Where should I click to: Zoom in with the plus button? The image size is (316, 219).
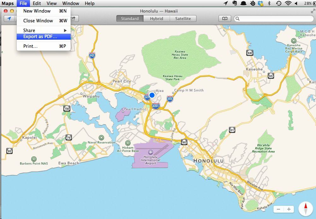click(289, 209)
